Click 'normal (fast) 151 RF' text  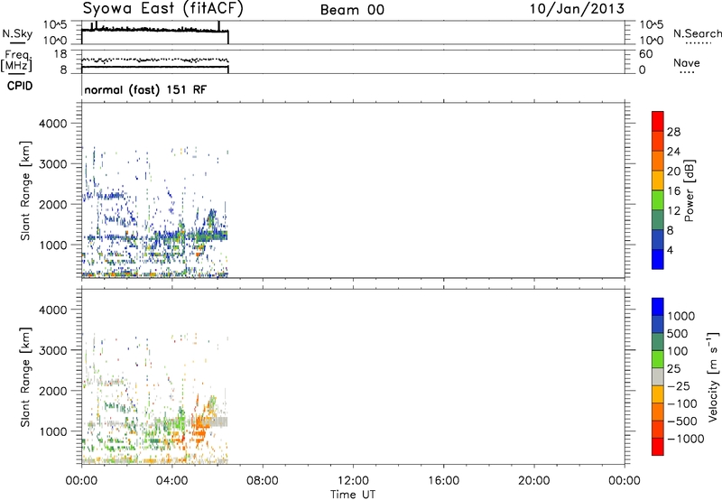pos(145,89)
